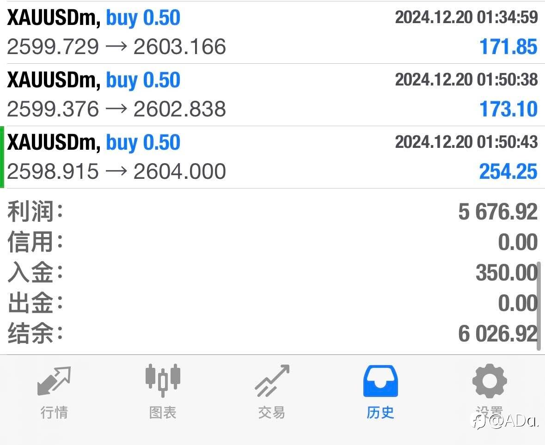This screenshot has width=545, height=445.
Task: Tap the 结余 balance 6 026.92
Action: click(x=498, y=334)
